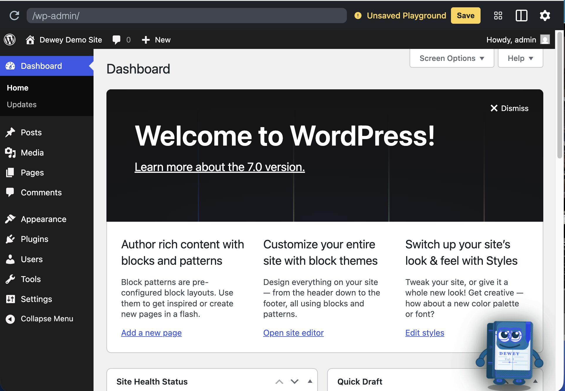Click the reload page icon
The image size is (565, 391).
(x=14, y=16)
